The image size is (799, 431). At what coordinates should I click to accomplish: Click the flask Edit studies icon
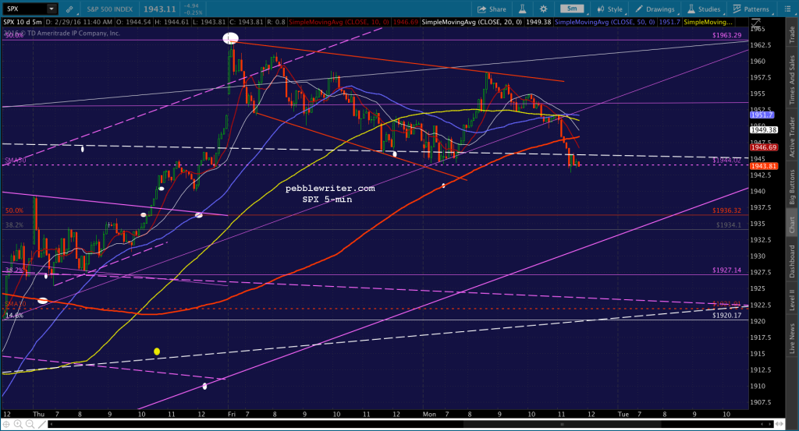point(522,9)
